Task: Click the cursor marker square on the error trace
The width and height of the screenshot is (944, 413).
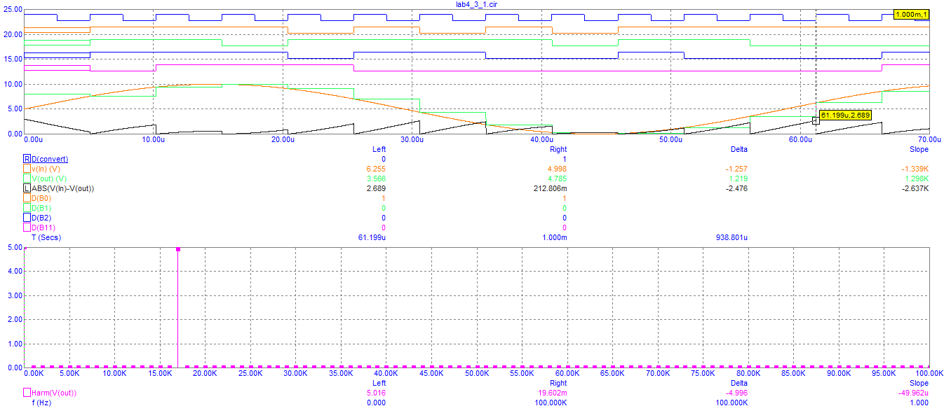Action: click(816, 120)
